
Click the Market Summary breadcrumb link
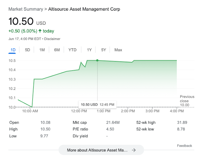tap(26, 9)
